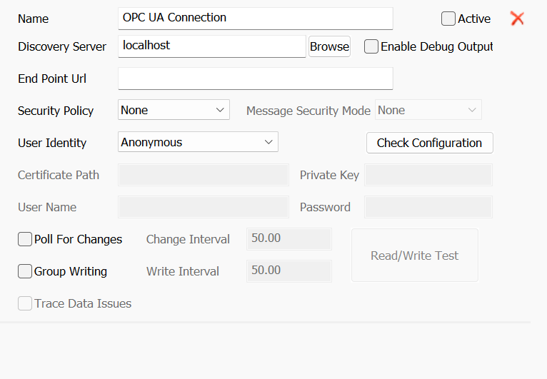Click the red X delete icon
This screenshot has height=379, width=547.
tap(518, 19)
